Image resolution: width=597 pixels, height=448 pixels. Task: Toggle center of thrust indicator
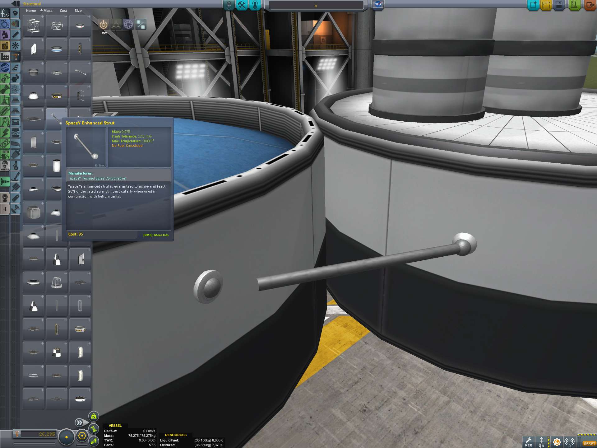94,429
